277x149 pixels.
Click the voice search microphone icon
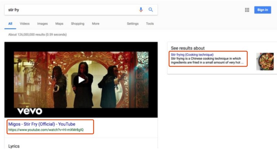click(141, 10)
